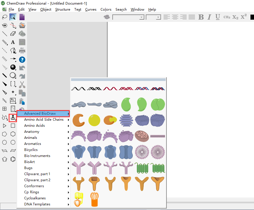The image size is (254, 210).
Task: Expand the Animals templates submenu
Action: point(43,138)
